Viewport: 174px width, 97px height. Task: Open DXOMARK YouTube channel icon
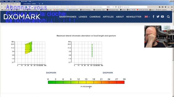point(162,17)
